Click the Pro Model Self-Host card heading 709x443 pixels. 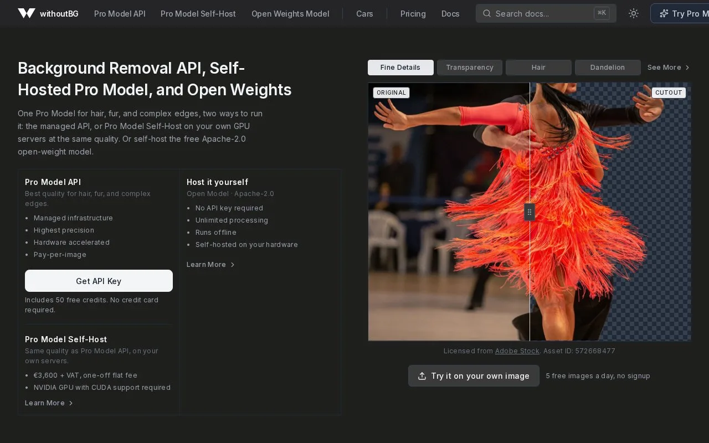coord(66,339)
